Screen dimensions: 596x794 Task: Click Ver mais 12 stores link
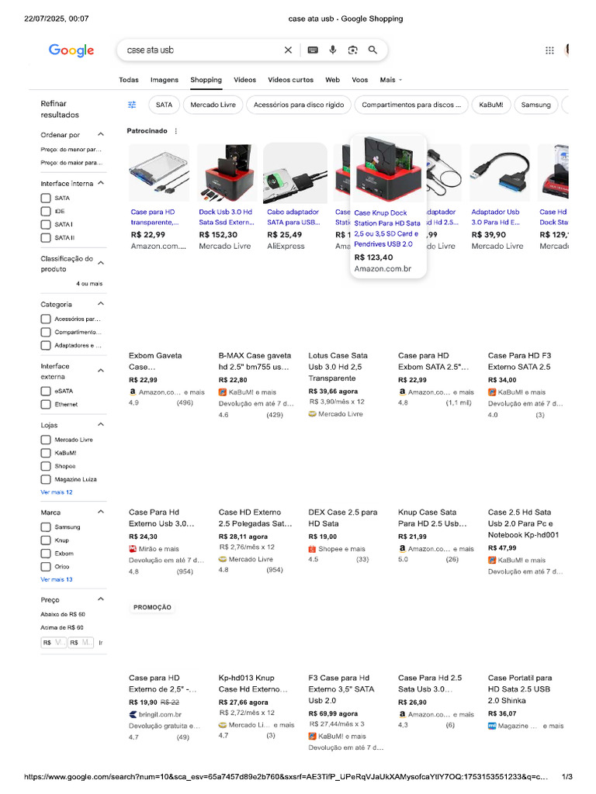57,492
